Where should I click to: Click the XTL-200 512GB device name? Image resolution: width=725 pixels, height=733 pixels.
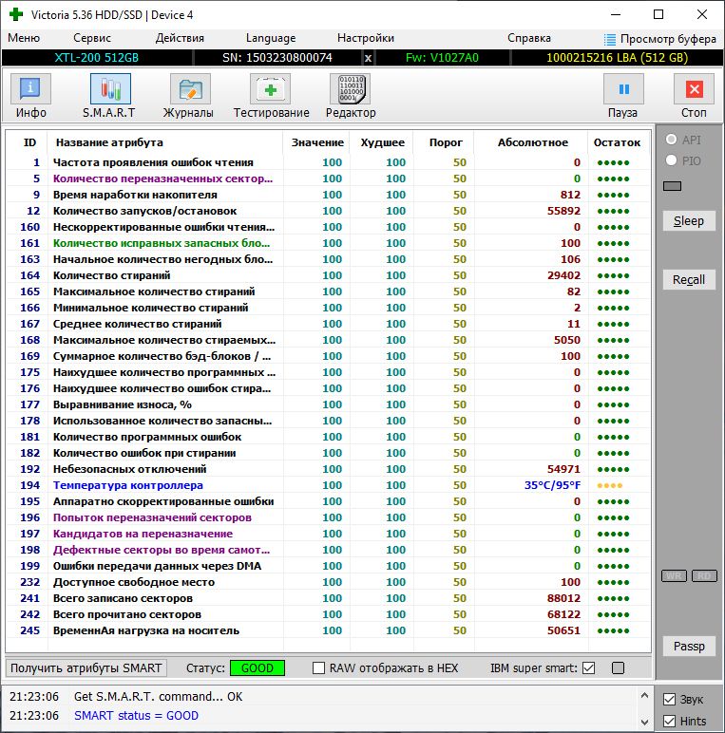(x=97, y=58)
